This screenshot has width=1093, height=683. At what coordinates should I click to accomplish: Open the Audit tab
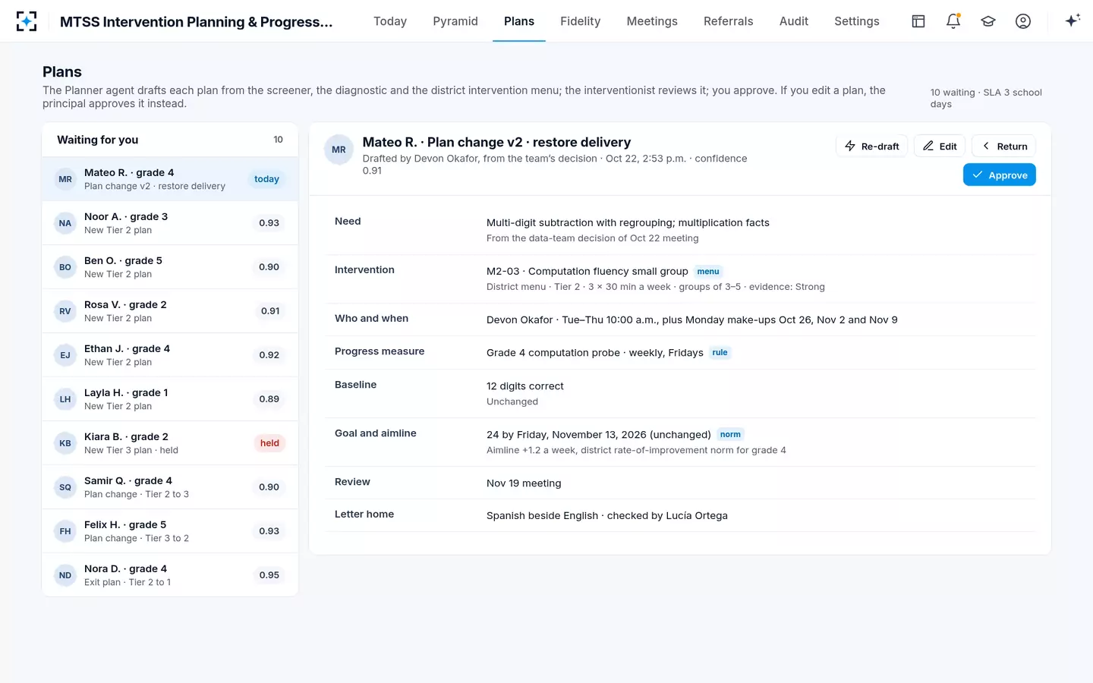(x=794, y=21)
